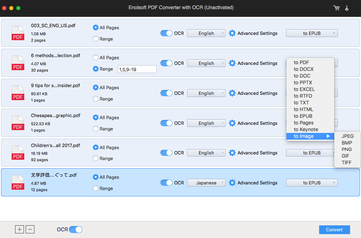Open English language dropdown for Children's...all 2017.pdf
This screenshot has width=361, height=238.
pyautogui.click(x=206, y=153)
